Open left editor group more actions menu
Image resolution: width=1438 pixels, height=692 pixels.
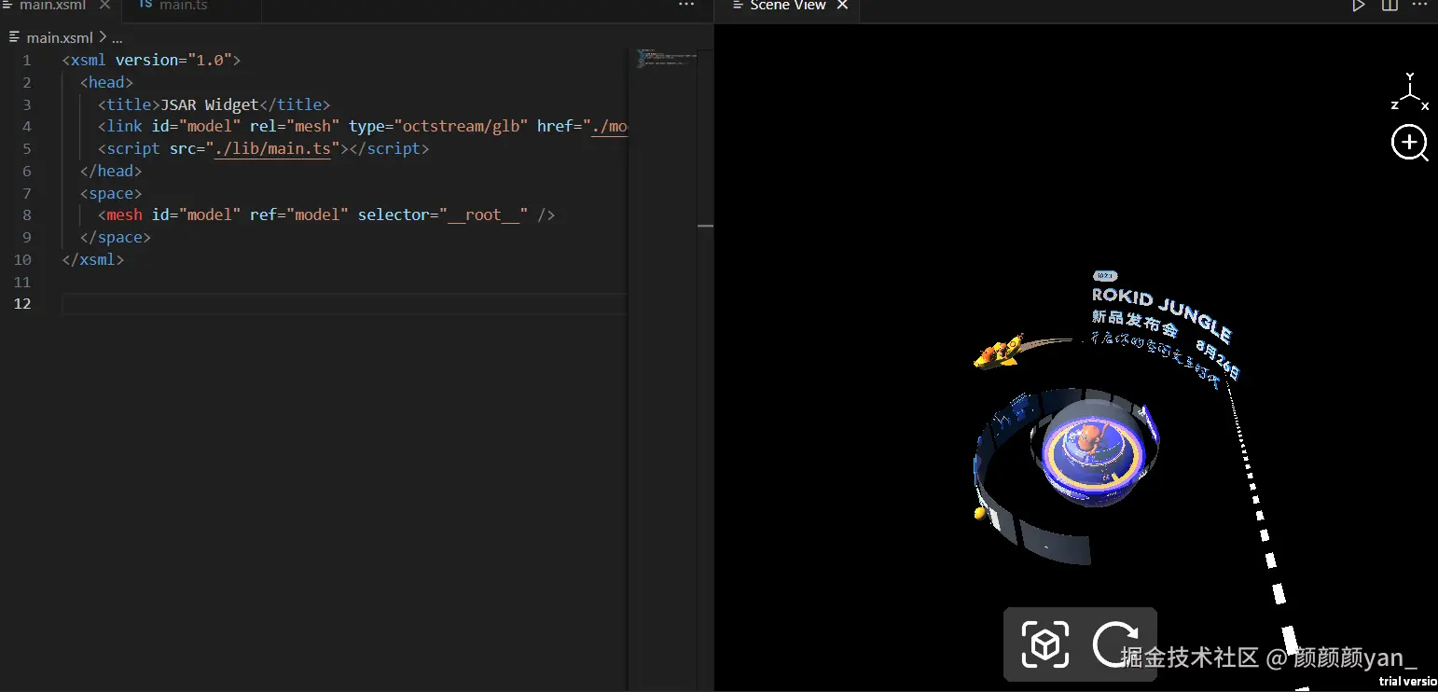pyautogui.click(x=686, y=6)
